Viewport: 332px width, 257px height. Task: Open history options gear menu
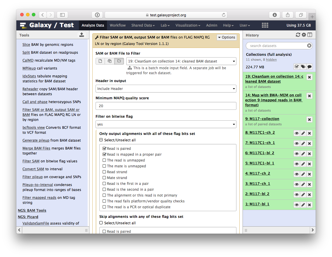[x=304, y=35]
